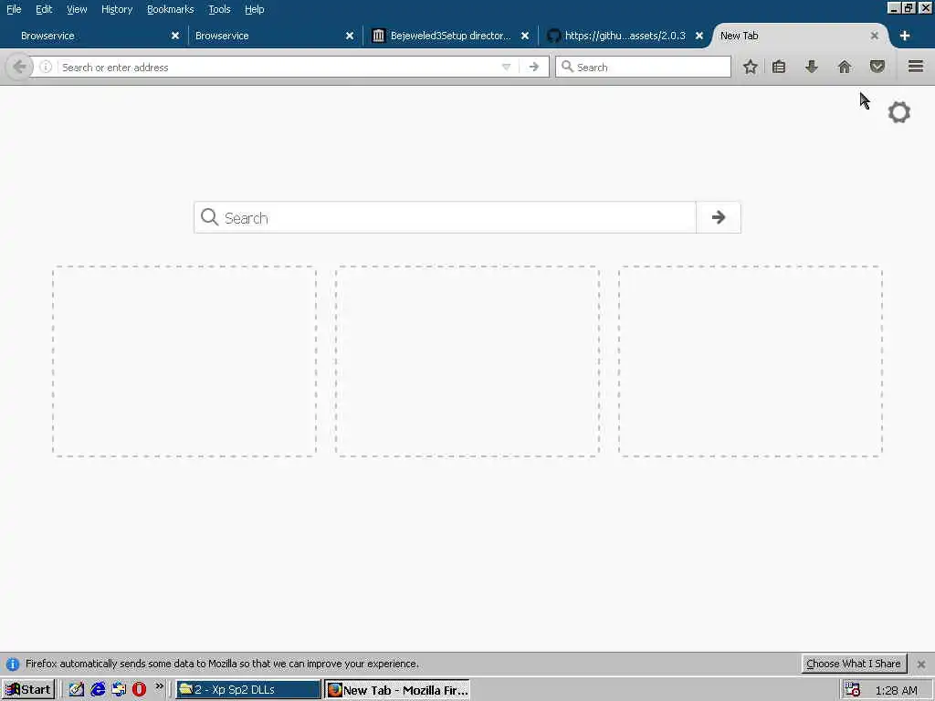The width and height of the screenshot is (935, 701).
Task: Click the system tray icon
Action: pyautogui.click(x=852, y=690)
